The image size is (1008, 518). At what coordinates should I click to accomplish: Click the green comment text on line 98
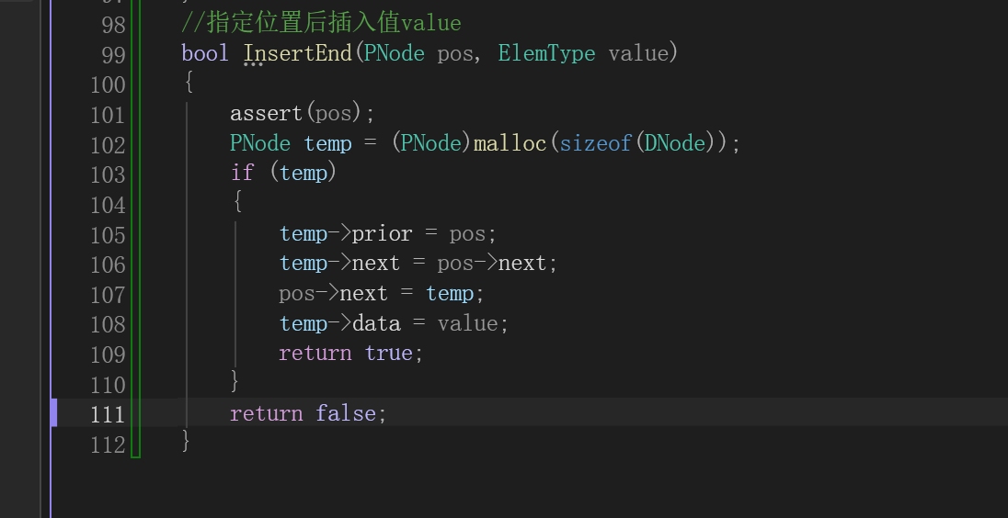tap(321, 24)
